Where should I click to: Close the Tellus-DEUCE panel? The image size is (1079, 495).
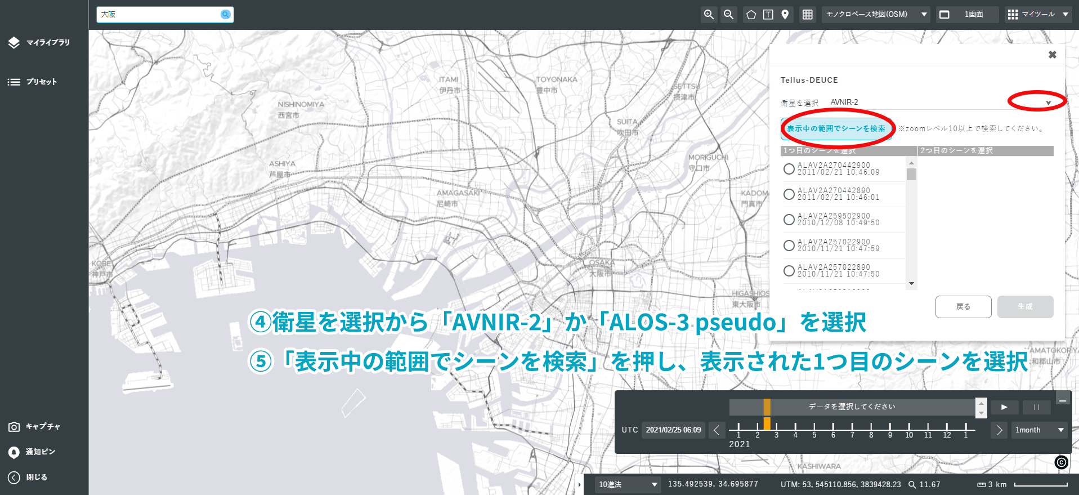click(x=1052, y=55)
